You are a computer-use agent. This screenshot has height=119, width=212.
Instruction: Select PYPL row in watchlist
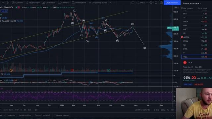click(x=196, y=49)
